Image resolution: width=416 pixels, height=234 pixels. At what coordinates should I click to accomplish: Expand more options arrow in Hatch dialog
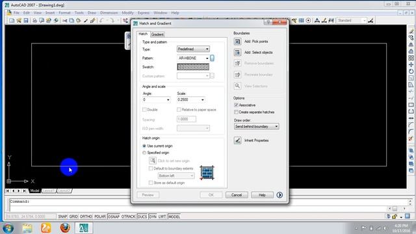click(x=279, y=195)
